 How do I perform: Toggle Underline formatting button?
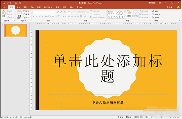click(40, 17)
